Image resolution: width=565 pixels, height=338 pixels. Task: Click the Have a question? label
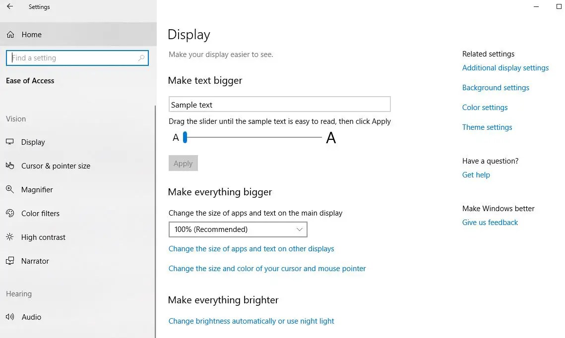pyautogui.click(x=490, y=161)
